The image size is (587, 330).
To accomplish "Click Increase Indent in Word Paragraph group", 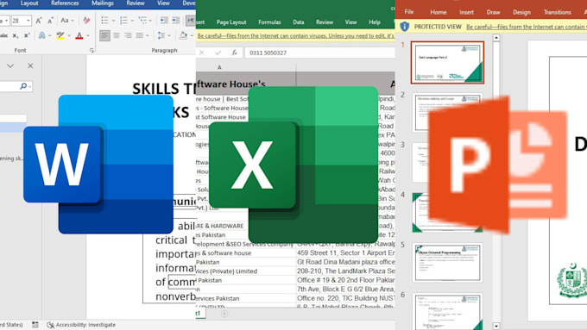I will [x=175, y=21].
